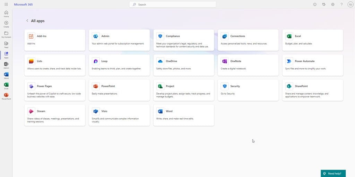The height and width of the screenshot is (177, 355).
Task: Open the Help question mark icon
Action: [x=341, y=4]
